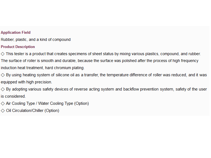Click the 'Air Cooling Type' text
Image resolution: width=211 pixels, height=158 pixels.
pyautogui.click(x=20, y=103)
